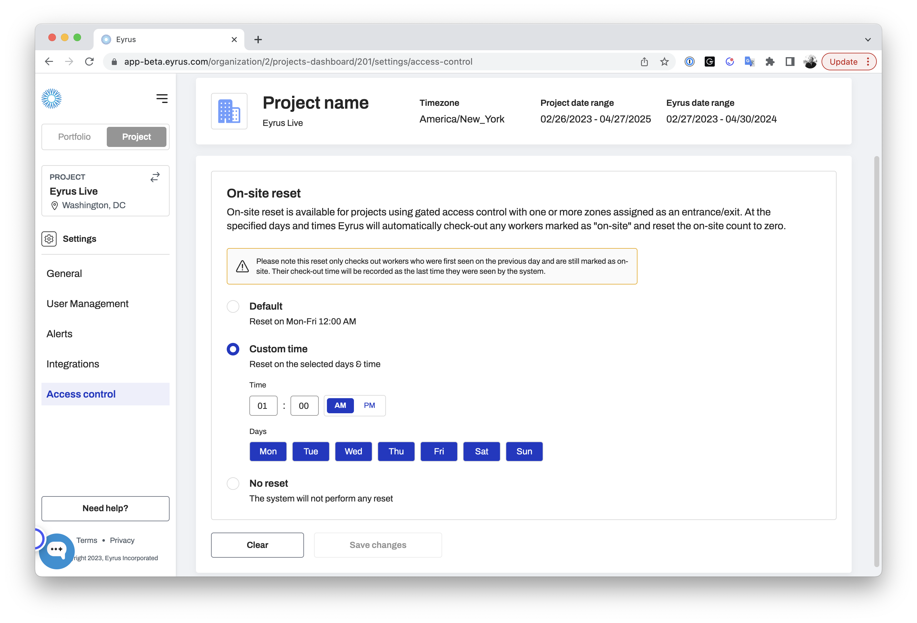Click the Clear button
This screenshot has height=623, width=917.
pos(257,545)
